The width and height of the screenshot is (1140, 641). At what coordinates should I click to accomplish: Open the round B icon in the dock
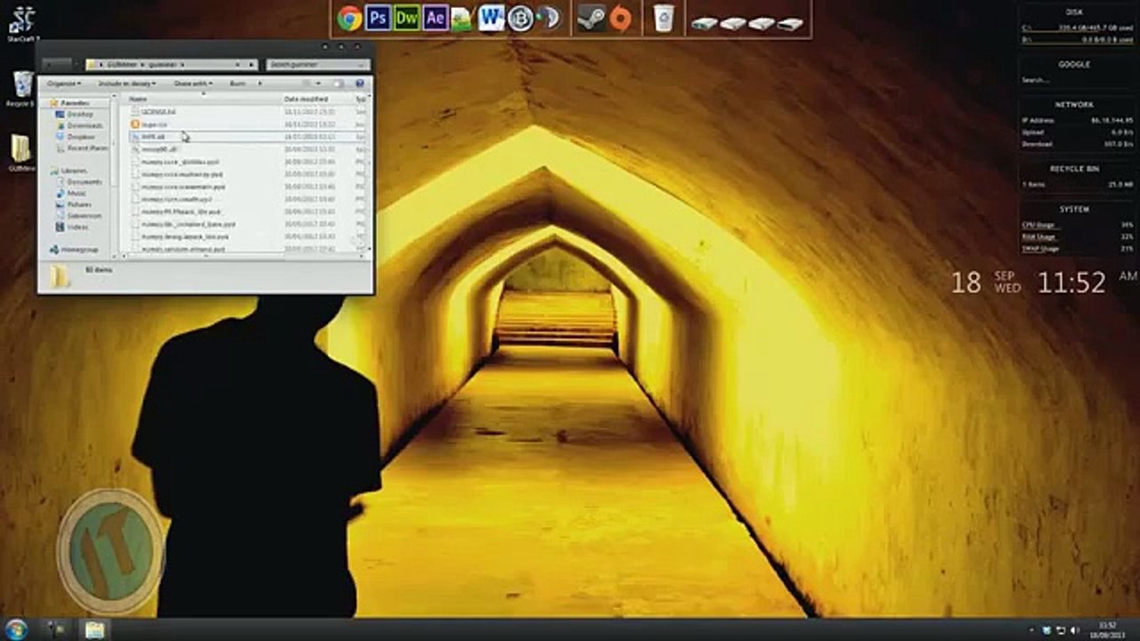coord(520,18)
